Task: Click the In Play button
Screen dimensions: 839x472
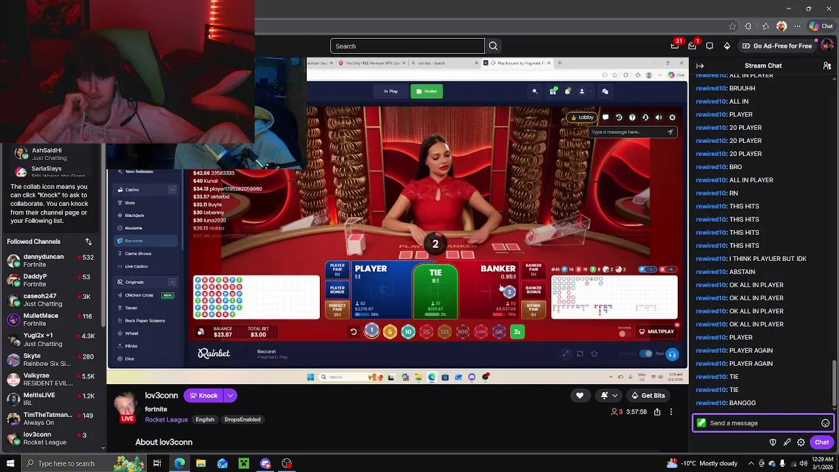Action: coord(391,91)
